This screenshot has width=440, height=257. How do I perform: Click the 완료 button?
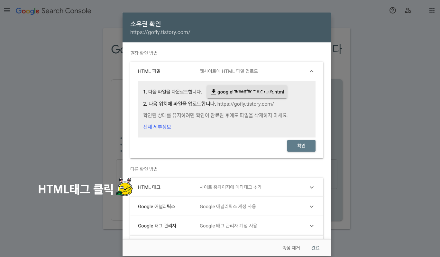[315, 248]
